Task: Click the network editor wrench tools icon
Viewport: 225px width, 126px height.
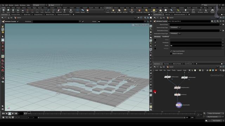Action: (x=189, y=70)
